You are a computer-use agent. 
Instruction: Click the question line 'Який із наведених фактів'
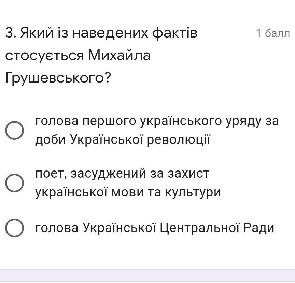109,33
